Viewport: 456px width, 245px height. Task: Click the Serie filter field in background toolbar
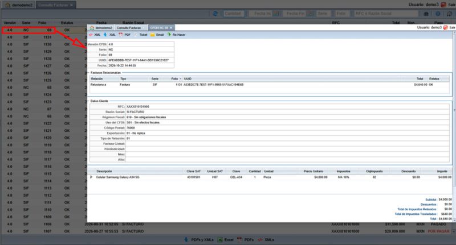click(x=324, y=14)
